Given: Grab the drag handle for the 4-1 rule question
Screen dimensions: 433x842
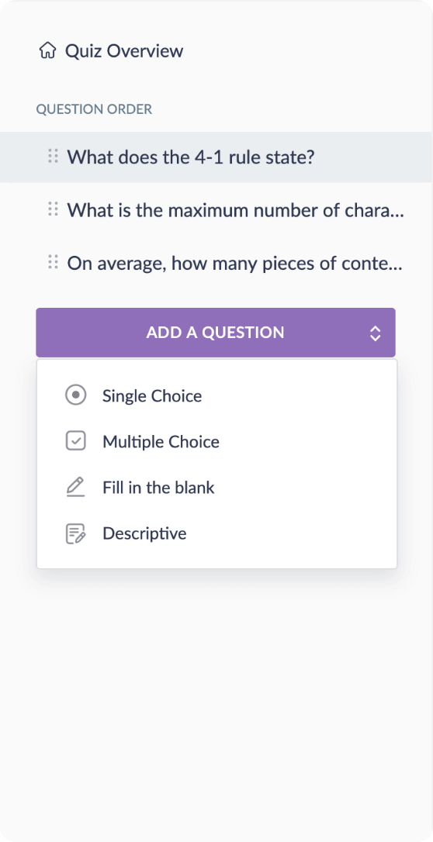Looking at the screenshot, I should pyautogui.click(x=53, y=157).
